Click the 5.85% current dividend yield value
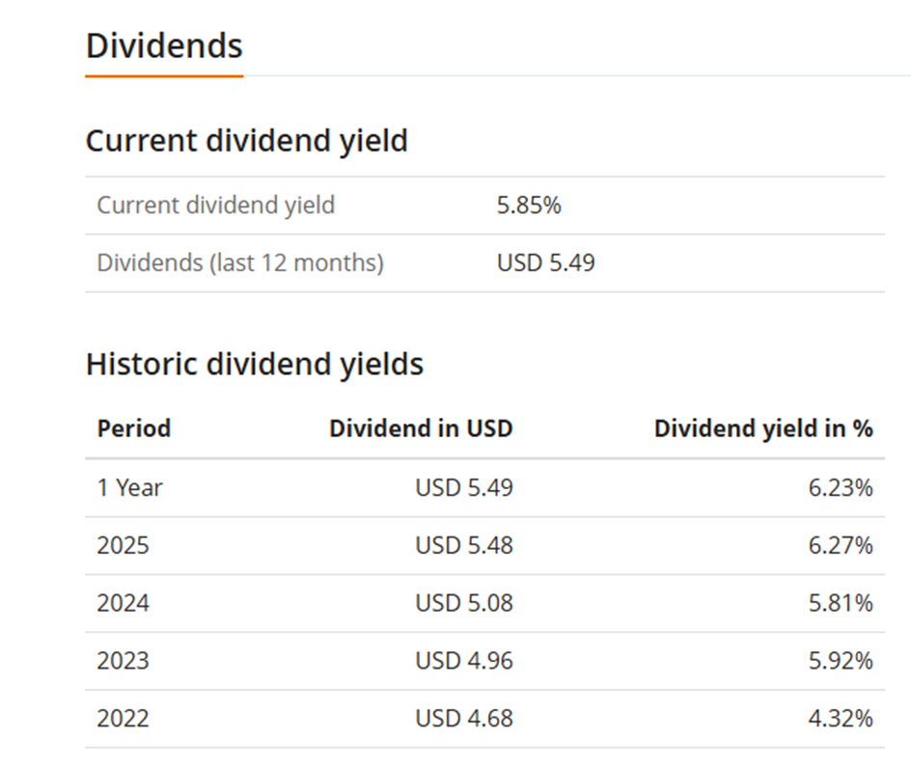 [529, 205]
